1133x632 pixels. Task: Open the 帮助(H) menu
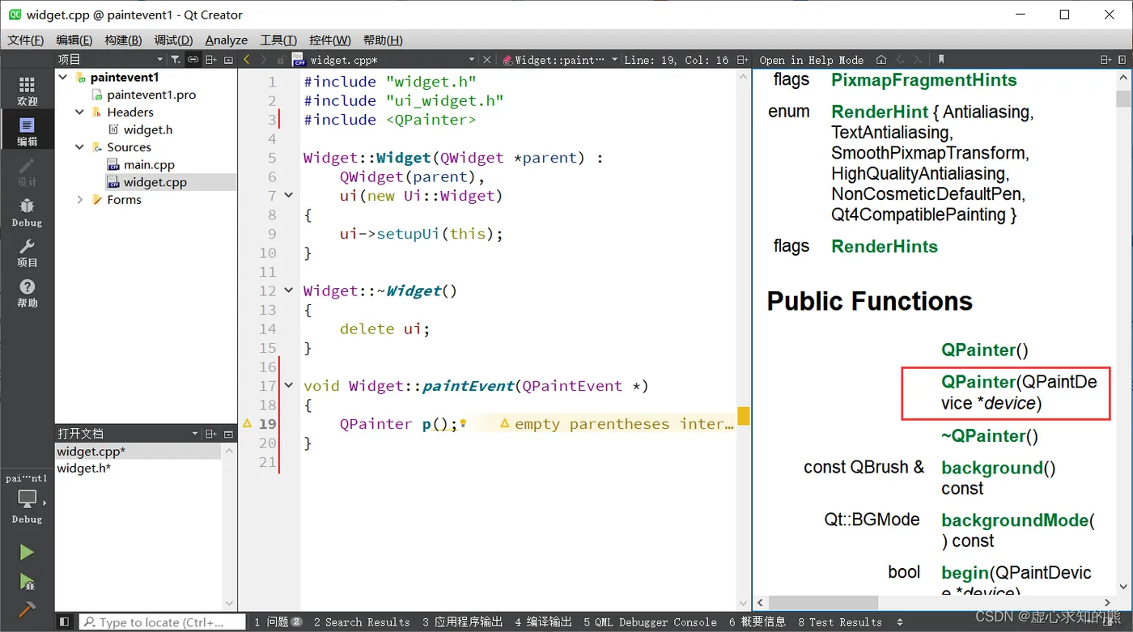click(x=383, y=40)
